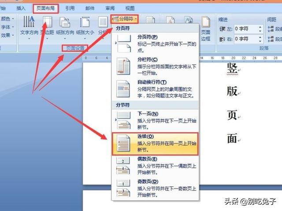282x211 pixels.
Task: Click the 页面设置 group label
Action: click(75, 48)
